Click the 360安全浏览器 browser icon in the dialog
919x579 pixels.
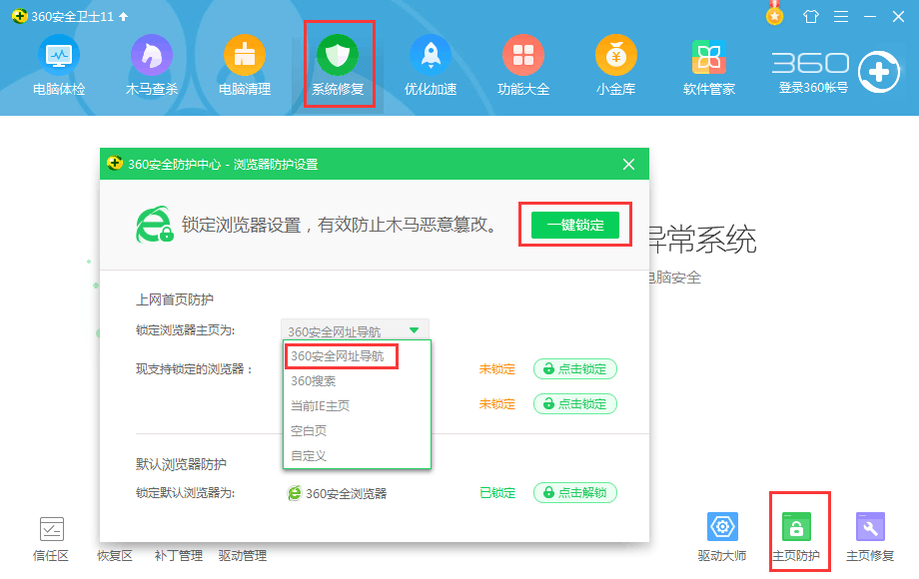[295, 493]
